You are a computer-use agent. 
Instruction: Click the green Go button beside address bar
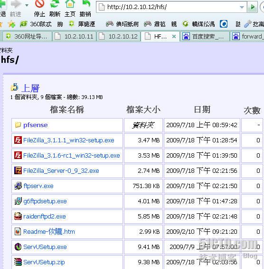(253, 7)
